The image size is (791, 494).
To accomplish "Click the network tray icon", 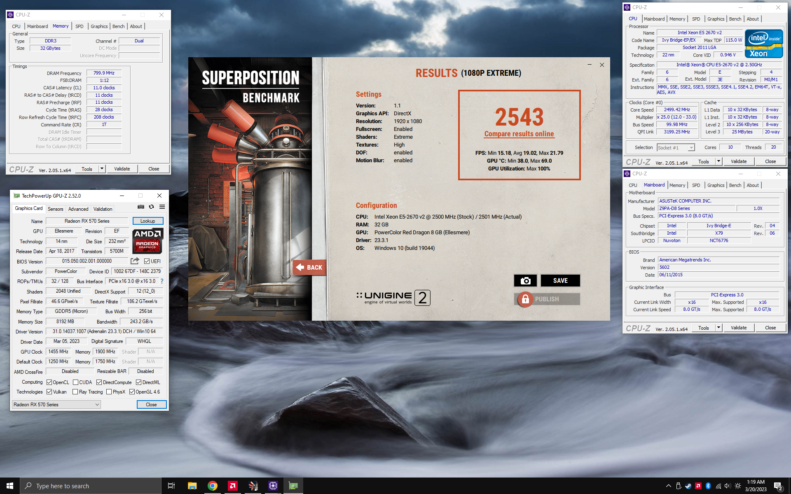I will (x=718, y=486).
